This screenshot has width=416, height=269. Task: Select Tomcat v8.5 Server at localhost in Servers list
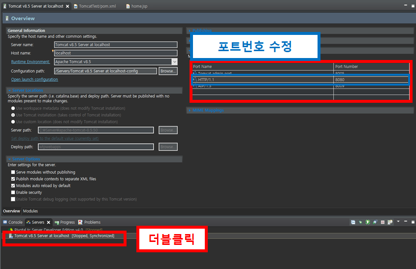pyautogui.click(x=64, y=236)
